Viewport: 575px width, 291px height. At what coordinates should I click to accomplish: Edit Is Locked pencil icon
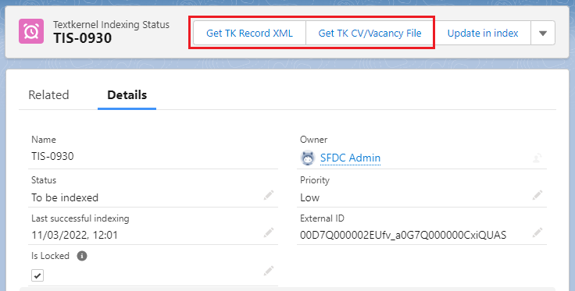pos(269,271)
